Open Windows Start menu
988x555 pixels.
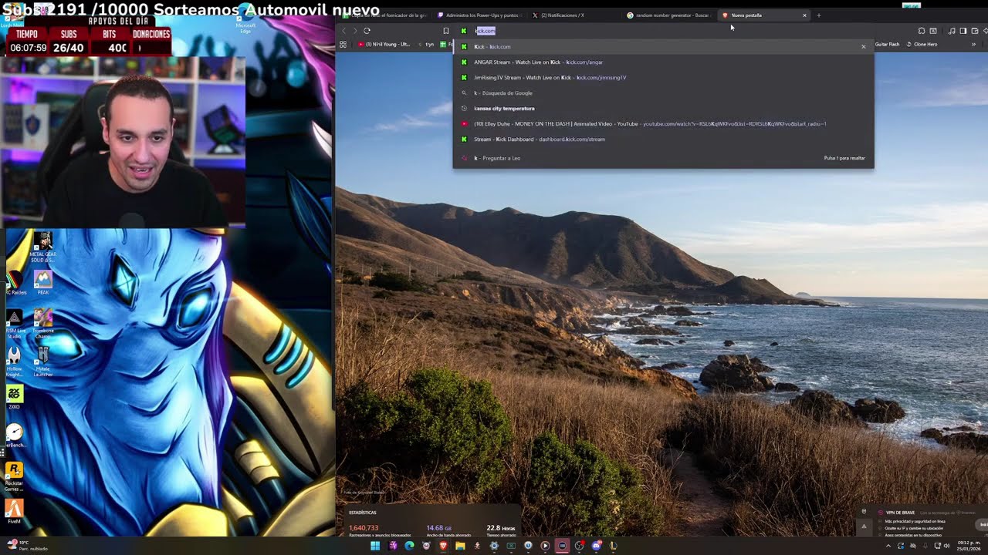pos(375,546)
